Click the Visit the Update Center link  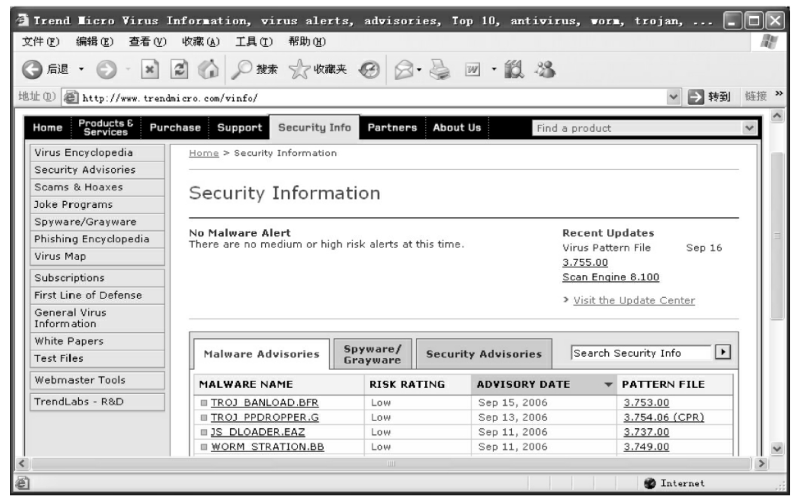pos(634,300)
